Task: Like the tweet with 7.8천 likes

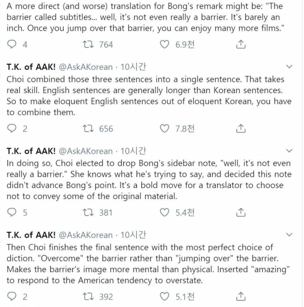Action: click(x=164, y=128)
